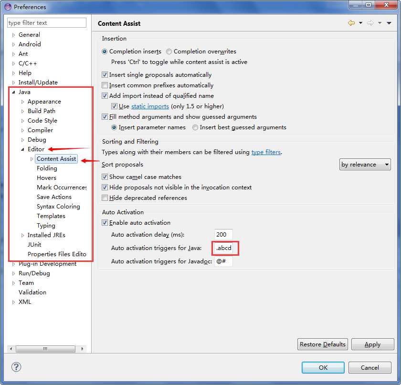
Task: Expand the Android tree node
Action: tap(13, 44)
